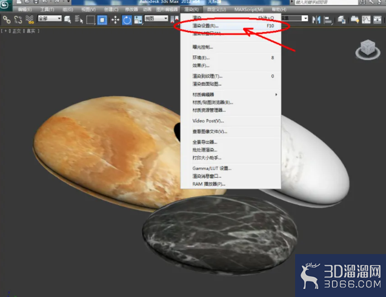Screen dimensions: 386x297
Task: Open the 图形编辑器 menu
Action: (x=167, y=10)
